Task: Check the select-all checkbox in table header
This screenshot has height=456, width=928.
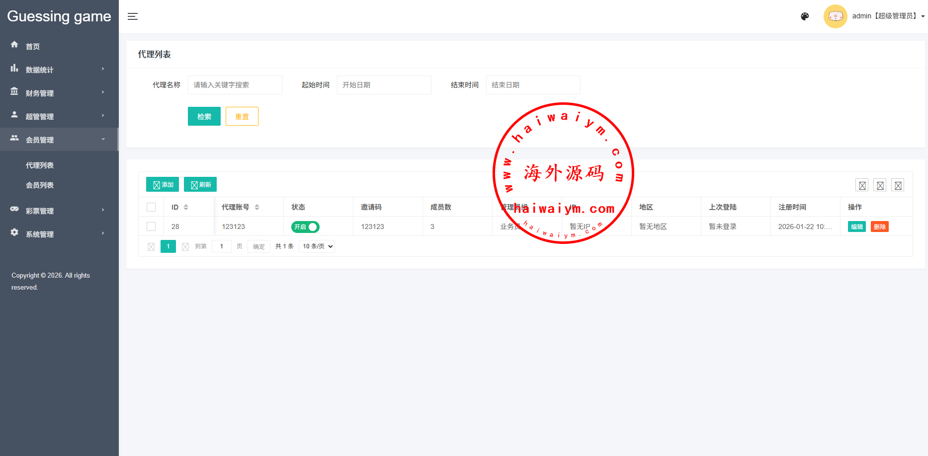Action: point(151,207)
